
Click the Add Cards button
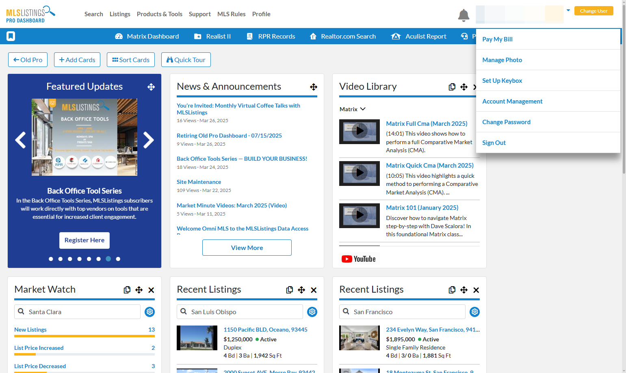coord(77,60)
